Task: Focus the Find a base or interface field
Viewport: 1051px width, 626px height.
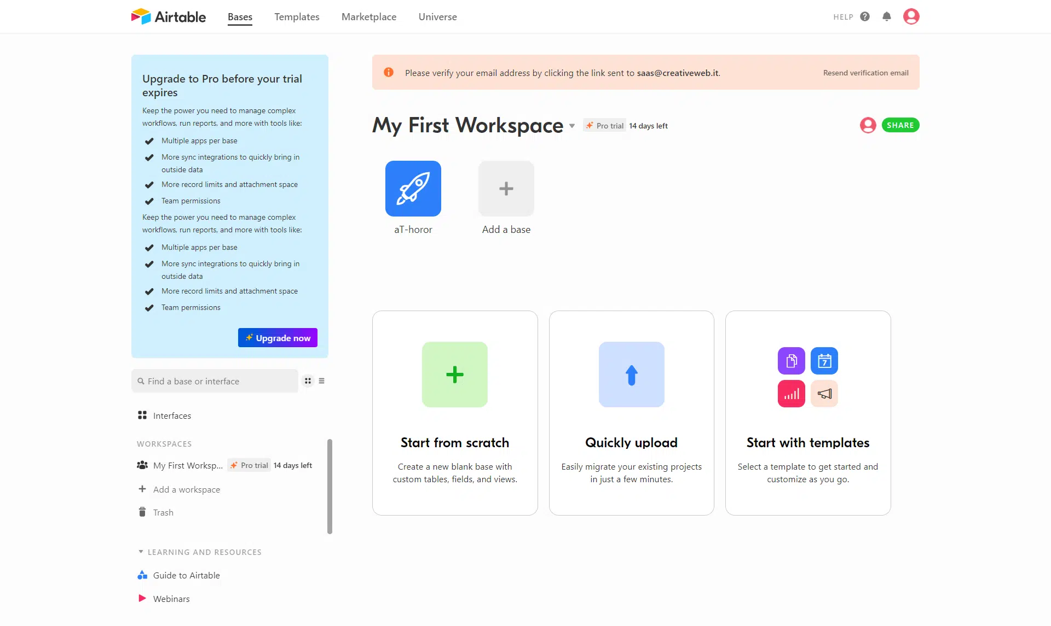Action: click(x=215, y=381)
